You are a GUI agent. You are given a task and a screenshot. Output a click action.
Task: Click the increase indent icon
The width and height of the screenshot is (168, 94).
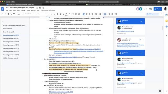pos(112,14)
